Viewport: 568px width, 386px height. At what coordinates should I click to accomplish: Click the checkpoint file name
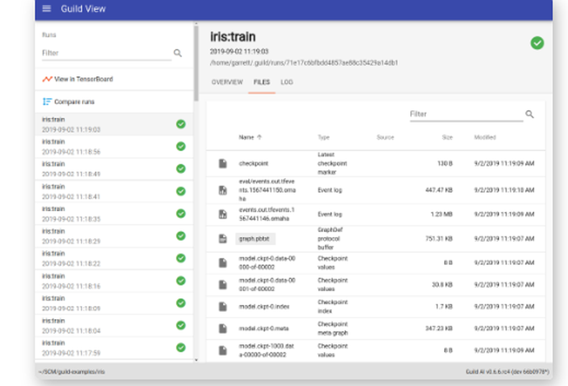[x=253, y=163]
